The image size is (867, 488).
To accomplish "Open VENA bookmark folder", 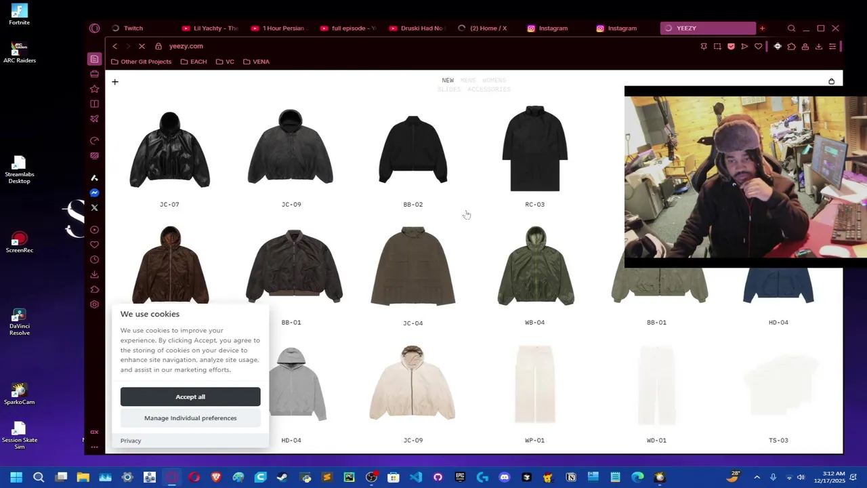I will [x=256, y=62].
